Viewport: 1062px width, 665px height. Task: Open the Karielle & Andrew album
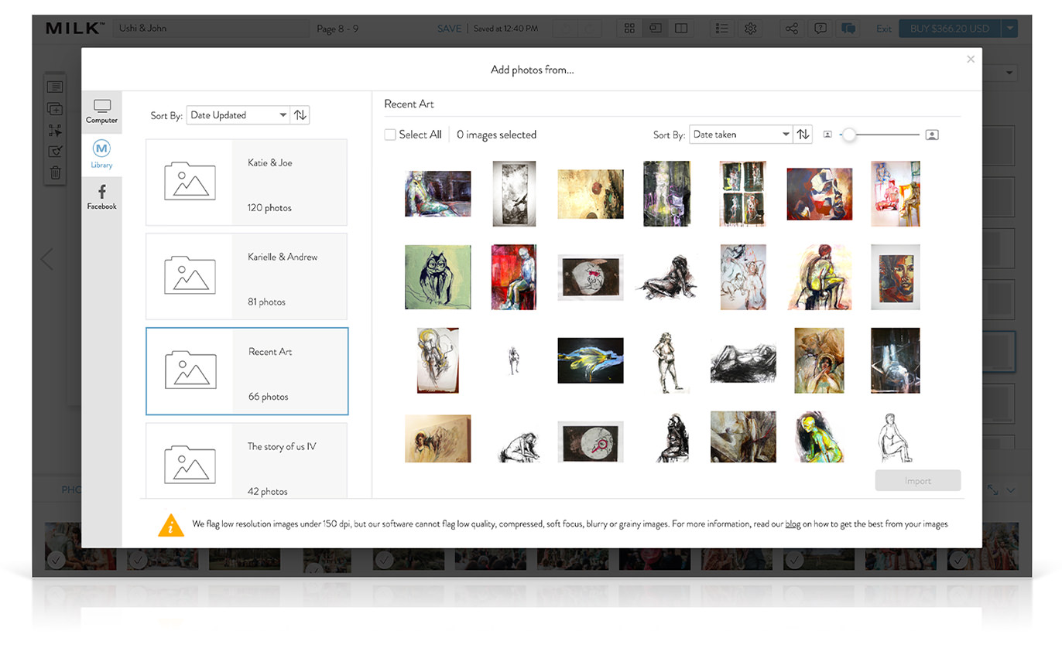[246, 277]
